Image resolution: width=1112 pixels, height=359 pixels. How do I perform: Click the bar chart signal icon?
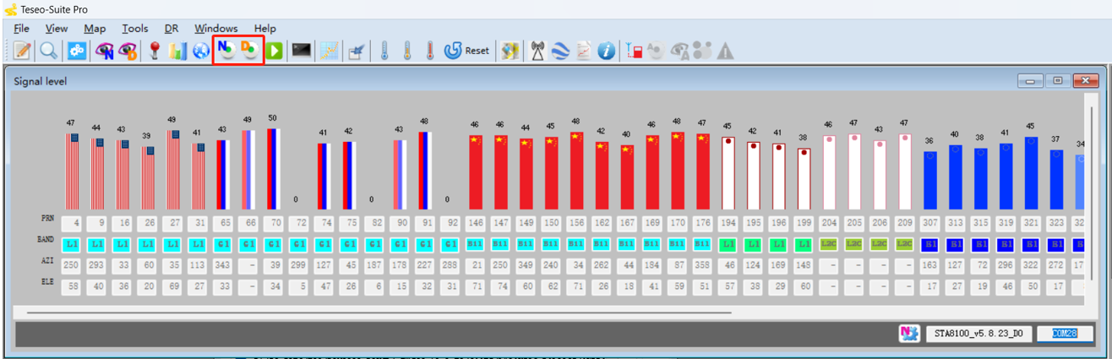177,52
